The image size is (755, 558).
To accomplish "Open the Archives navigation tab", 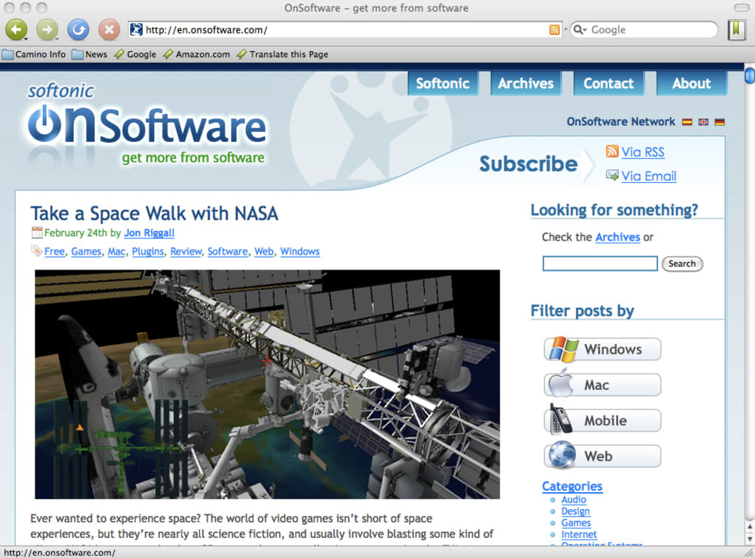I will (x=526, y=84).
